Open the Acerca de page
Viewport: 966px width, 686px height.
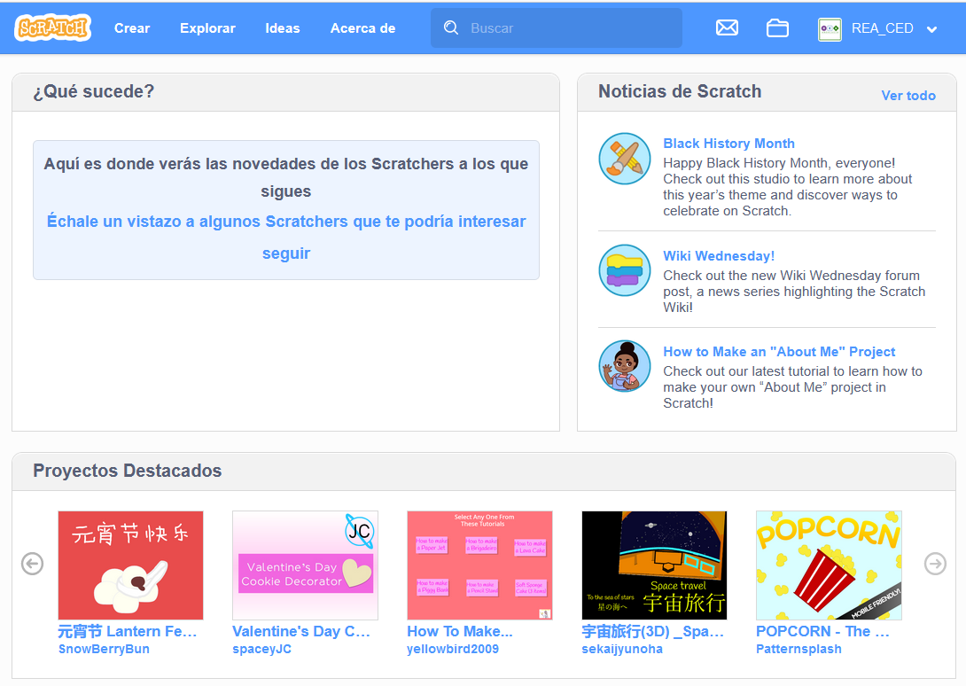(x=362, y=27)
